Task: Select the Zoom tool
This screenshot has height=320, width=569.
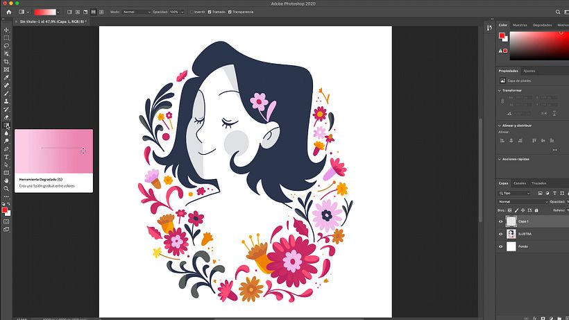Action: tap(6, 189)
